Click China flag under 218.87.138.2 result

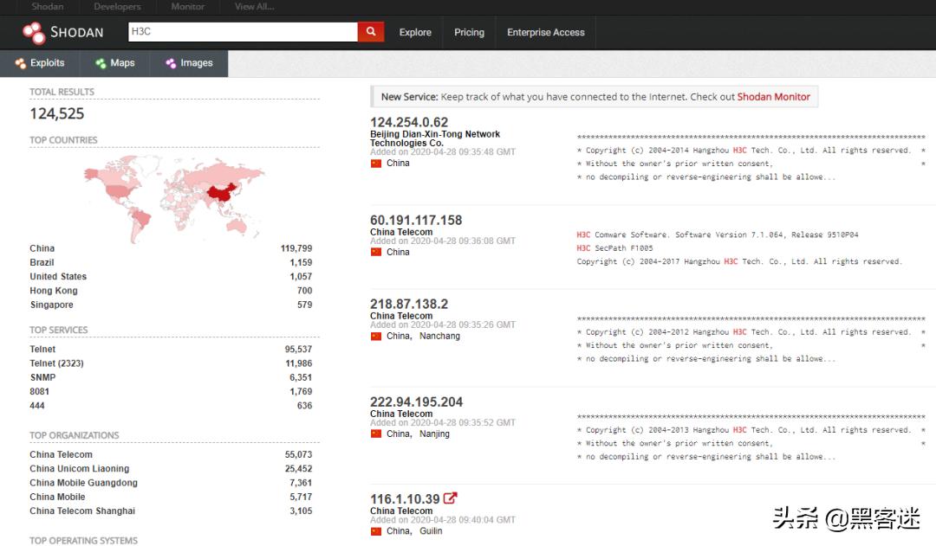376,337
